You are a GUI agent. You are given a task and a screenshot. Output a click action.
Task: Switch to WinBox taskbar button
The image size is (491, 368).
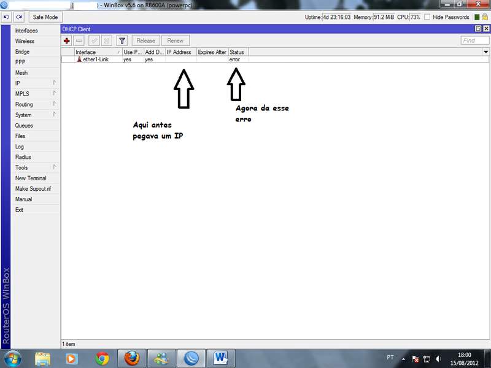191,359
